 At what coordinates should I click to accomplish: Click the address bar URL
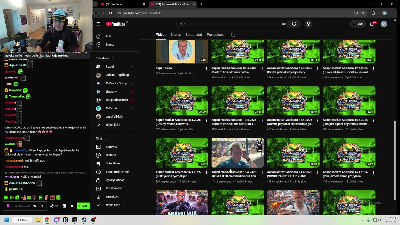[142, 13]
